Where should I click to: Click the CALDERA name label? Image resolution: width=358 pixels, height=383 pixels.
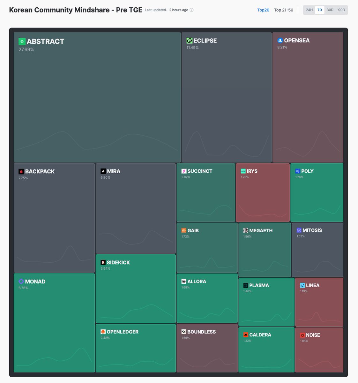pos(260,335)
